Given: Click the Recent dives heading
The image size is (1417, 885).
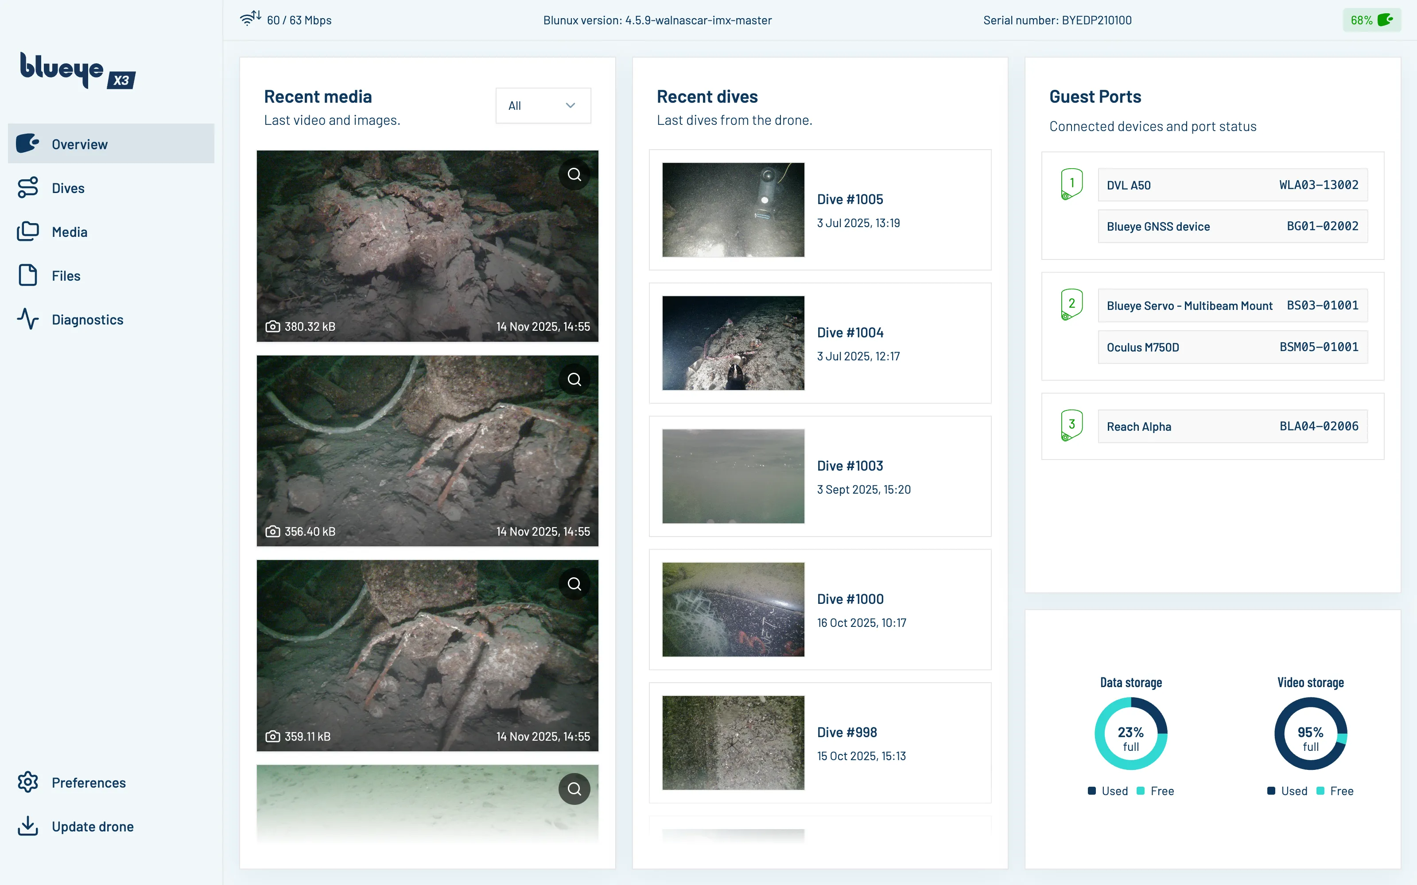Looking at the screenshot, I should point(707,97).
